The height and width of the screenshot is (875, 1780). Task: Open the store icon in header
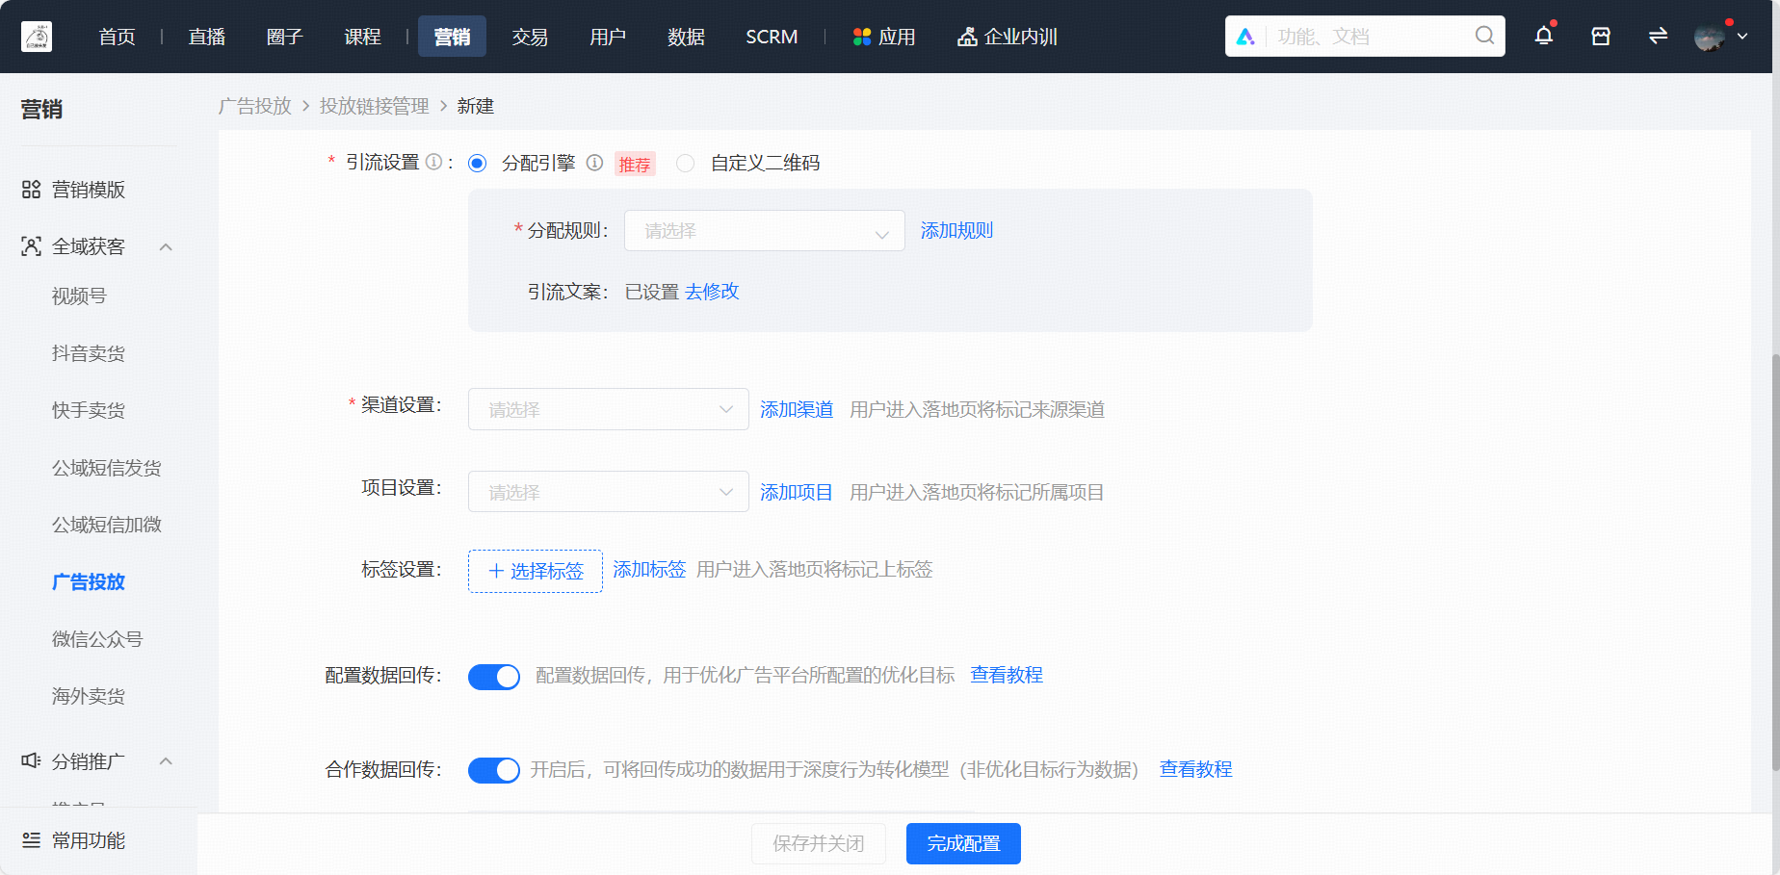pos(1601,36)
